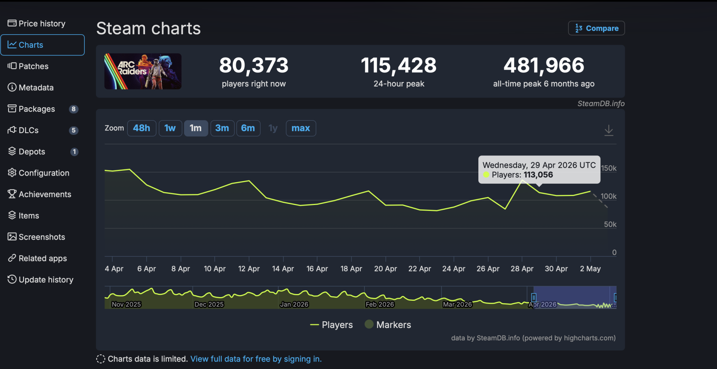Click the 150k y-axis label
717x369 pixels.
[x=609, y=168]
